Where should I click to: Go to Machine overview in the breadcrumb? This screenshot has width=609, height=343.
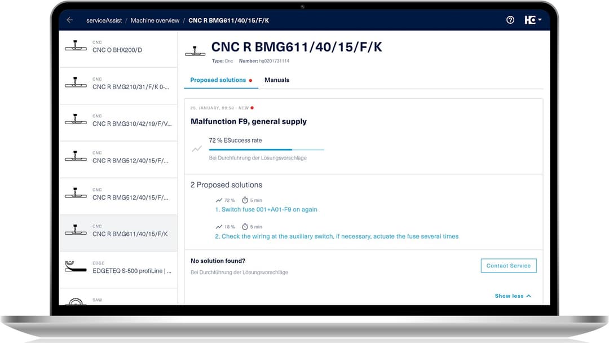pyautogui.click(x=155, y=20)
